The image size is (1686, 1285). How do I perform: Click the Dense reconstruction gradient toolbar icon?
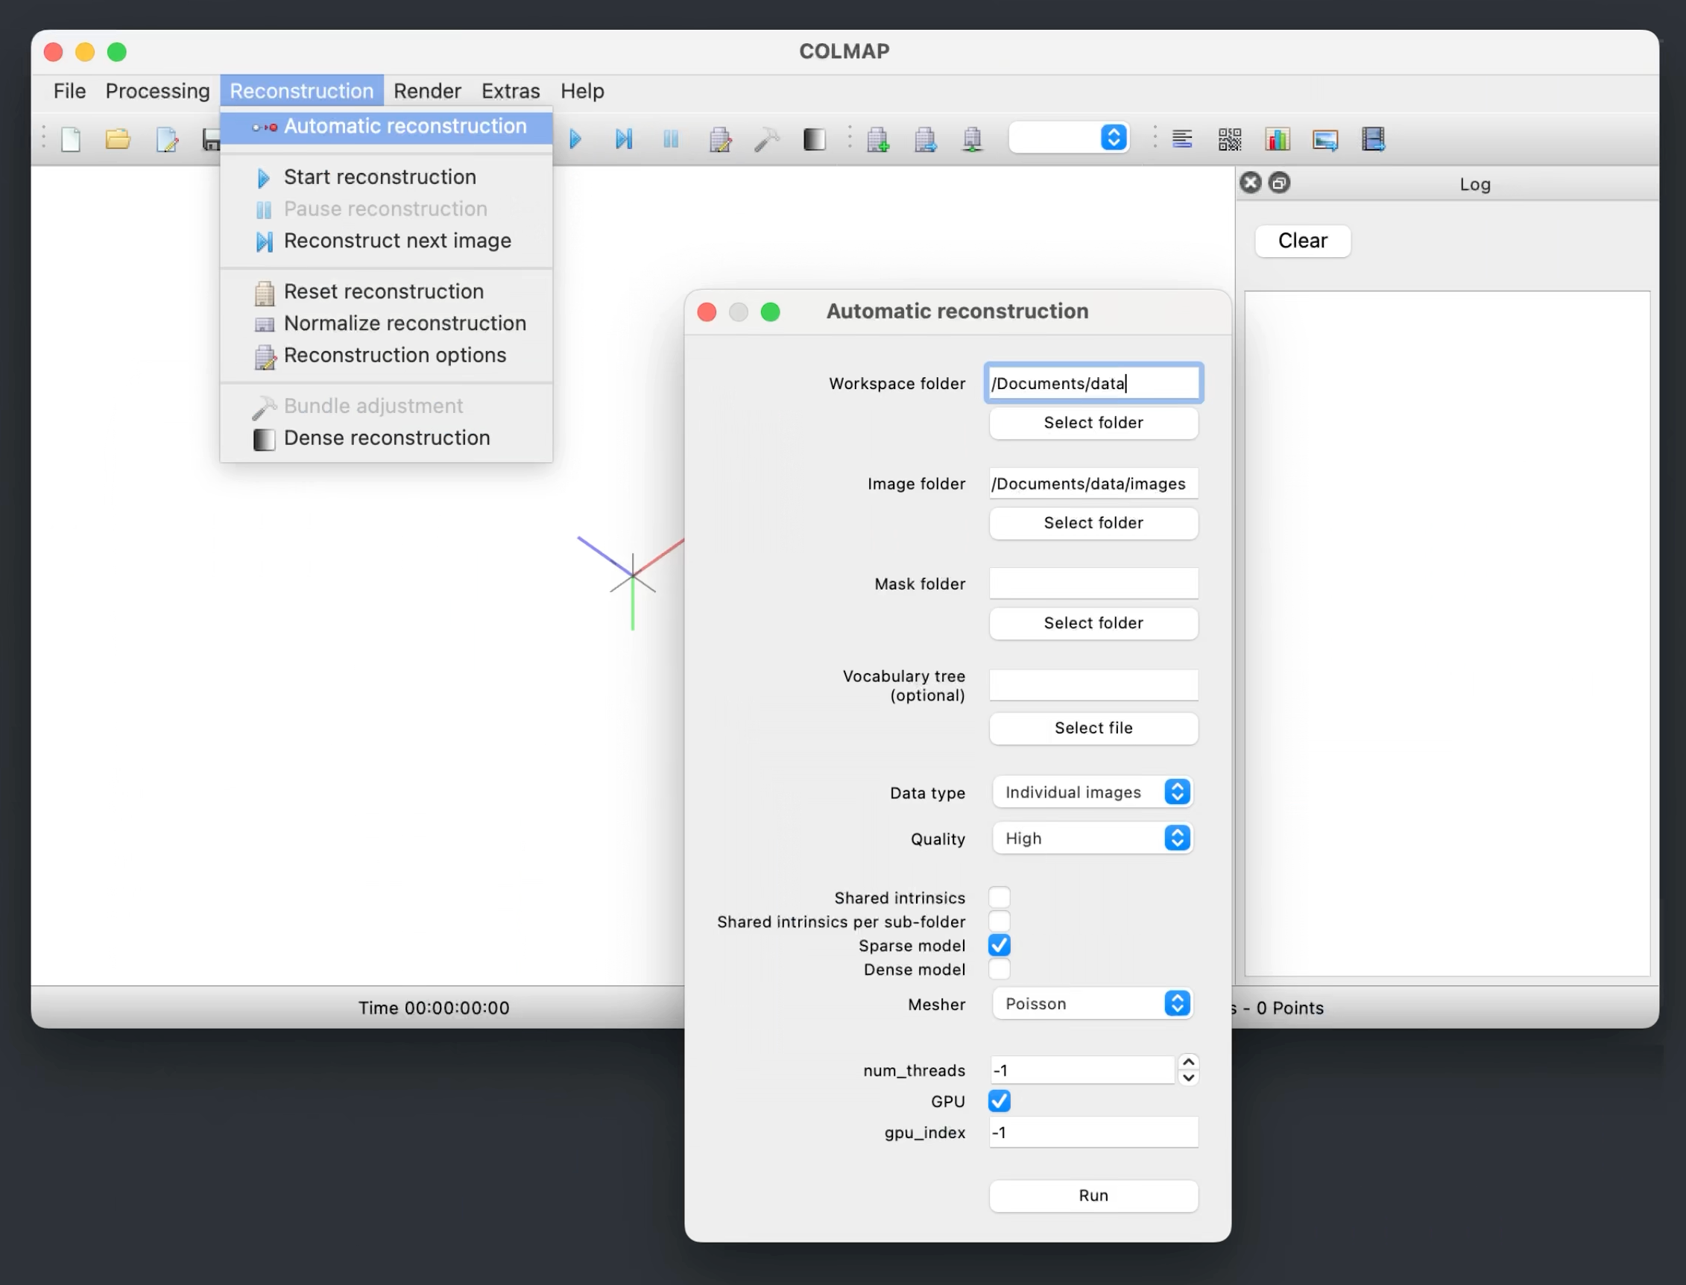pyautogui.click(x=815, y=139)
